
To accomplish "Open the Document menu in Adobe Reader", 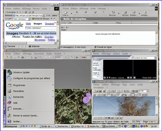I will (39, 54).
